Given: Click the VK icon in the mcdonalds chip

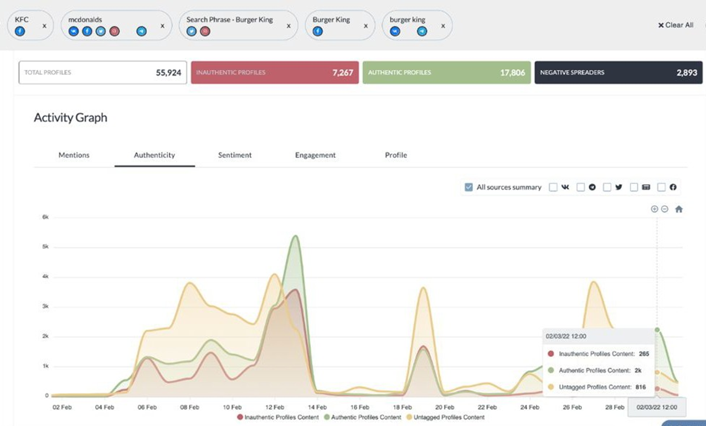Looking at the screenshot, I should (74, 32).
